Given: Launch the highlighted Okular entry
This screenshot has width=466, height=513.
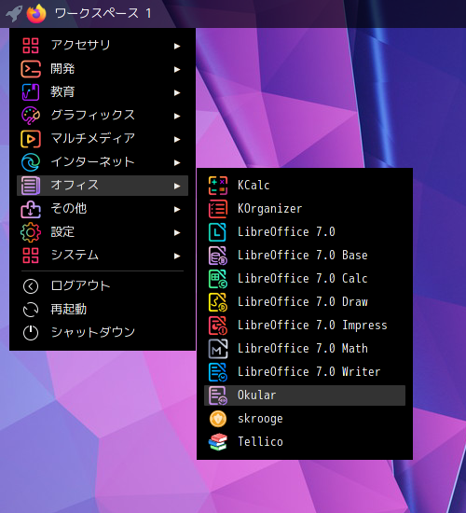Looking at the screenshot, I should tap(305, 395).
